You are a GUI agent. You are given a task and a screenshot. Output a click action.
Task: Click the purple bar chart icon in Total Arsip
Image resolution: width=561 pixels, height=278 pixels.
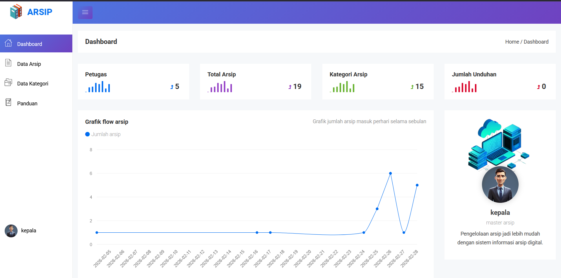[220, 87]
